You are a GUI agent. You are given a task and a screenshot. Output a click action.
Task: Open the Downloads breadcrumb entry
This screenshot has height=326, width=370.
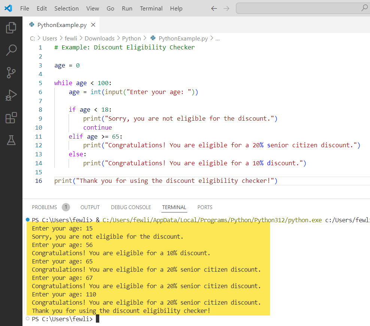[99, 38]
